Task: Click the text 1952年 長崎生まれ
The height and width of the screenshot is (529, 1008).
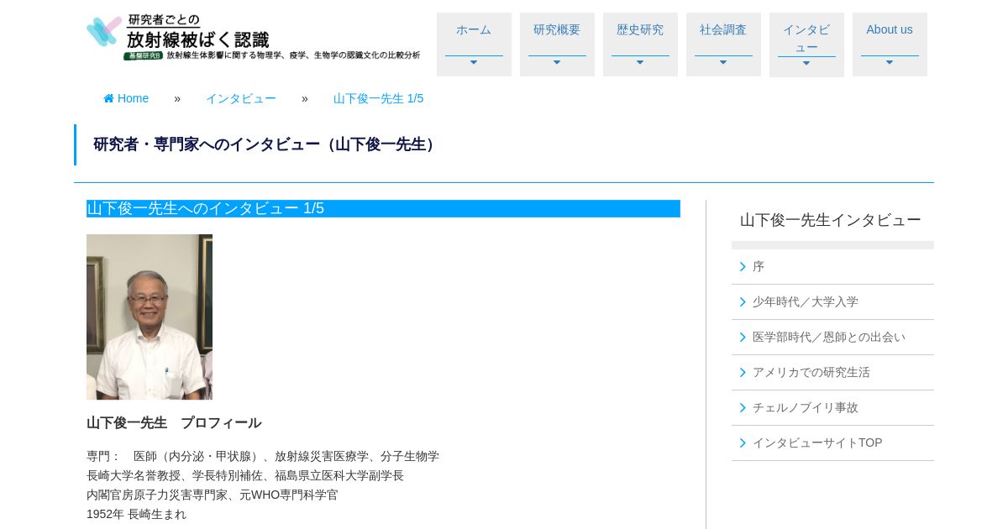Action: (137, 514)
